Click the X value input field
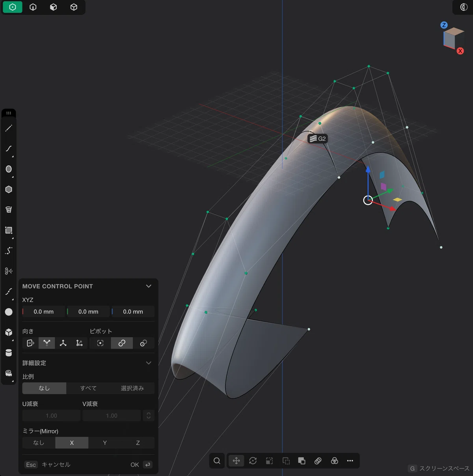The width and height of the screenshot is (473, 476). pyautogui.click(x=44, y=312)
